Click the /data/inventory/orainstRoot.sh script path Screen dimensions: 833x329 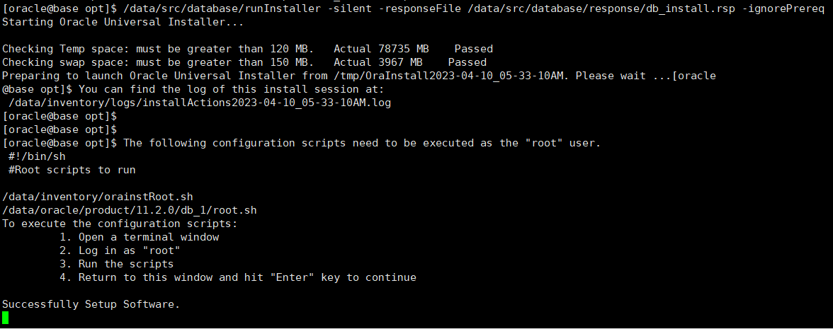[97, 197]
